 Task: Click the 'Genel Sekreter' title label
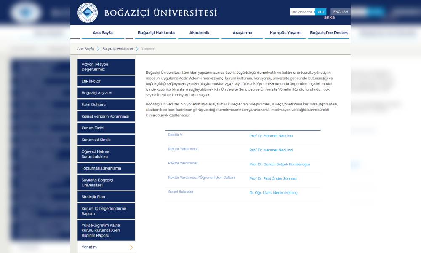click(x=181, y=192)
